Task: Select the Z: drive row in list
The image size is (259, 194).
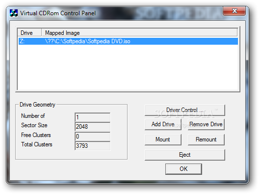Action: 128,41
